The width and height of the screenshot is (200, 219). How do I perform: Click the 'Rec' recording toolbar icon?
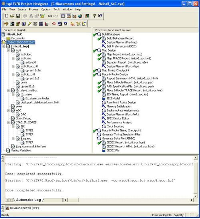click(72, 24)
